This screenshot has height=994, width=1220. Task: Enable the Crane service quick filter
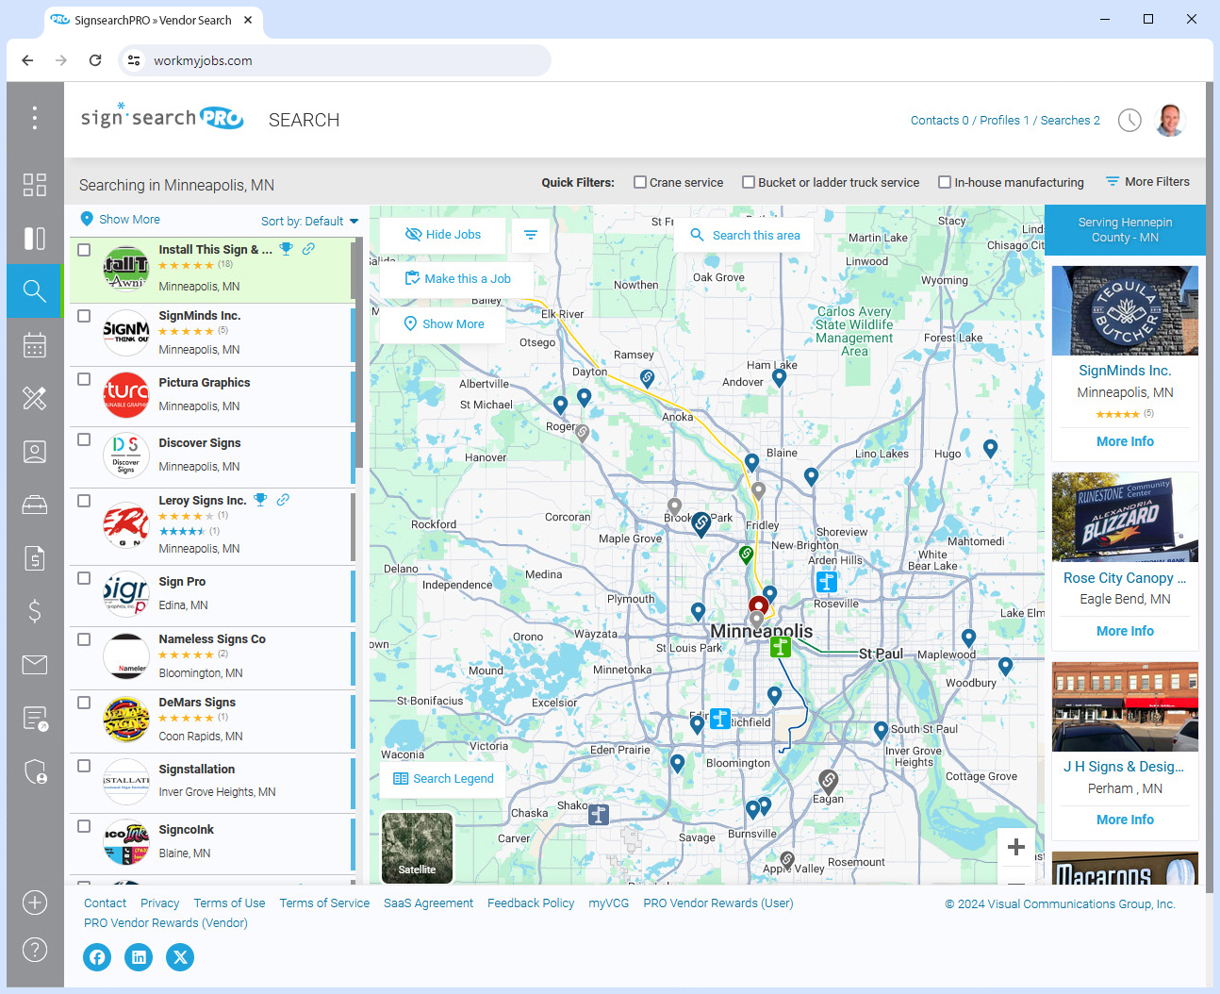[x=640, y=182]
